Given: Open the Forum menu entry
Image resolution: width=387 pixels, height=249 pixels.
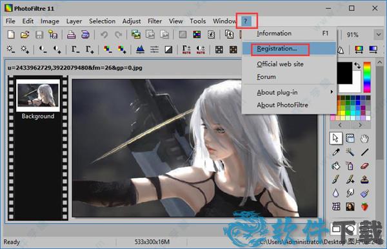Looking at the screenshot, I should (289, 77).
